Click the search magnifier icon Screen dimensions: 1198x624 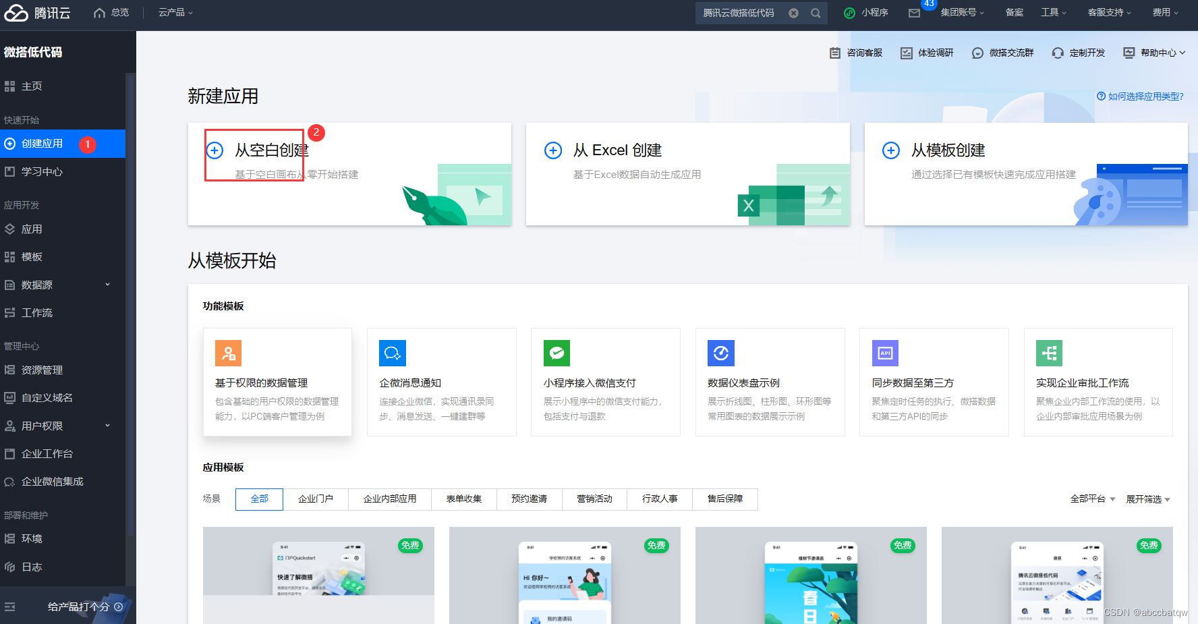816,13
